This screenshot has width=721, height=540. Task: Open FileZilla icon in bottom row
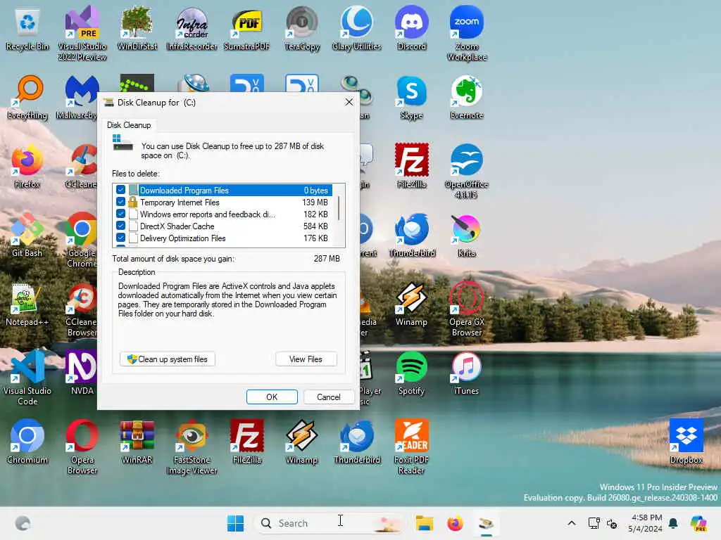(x=246, y=442)
